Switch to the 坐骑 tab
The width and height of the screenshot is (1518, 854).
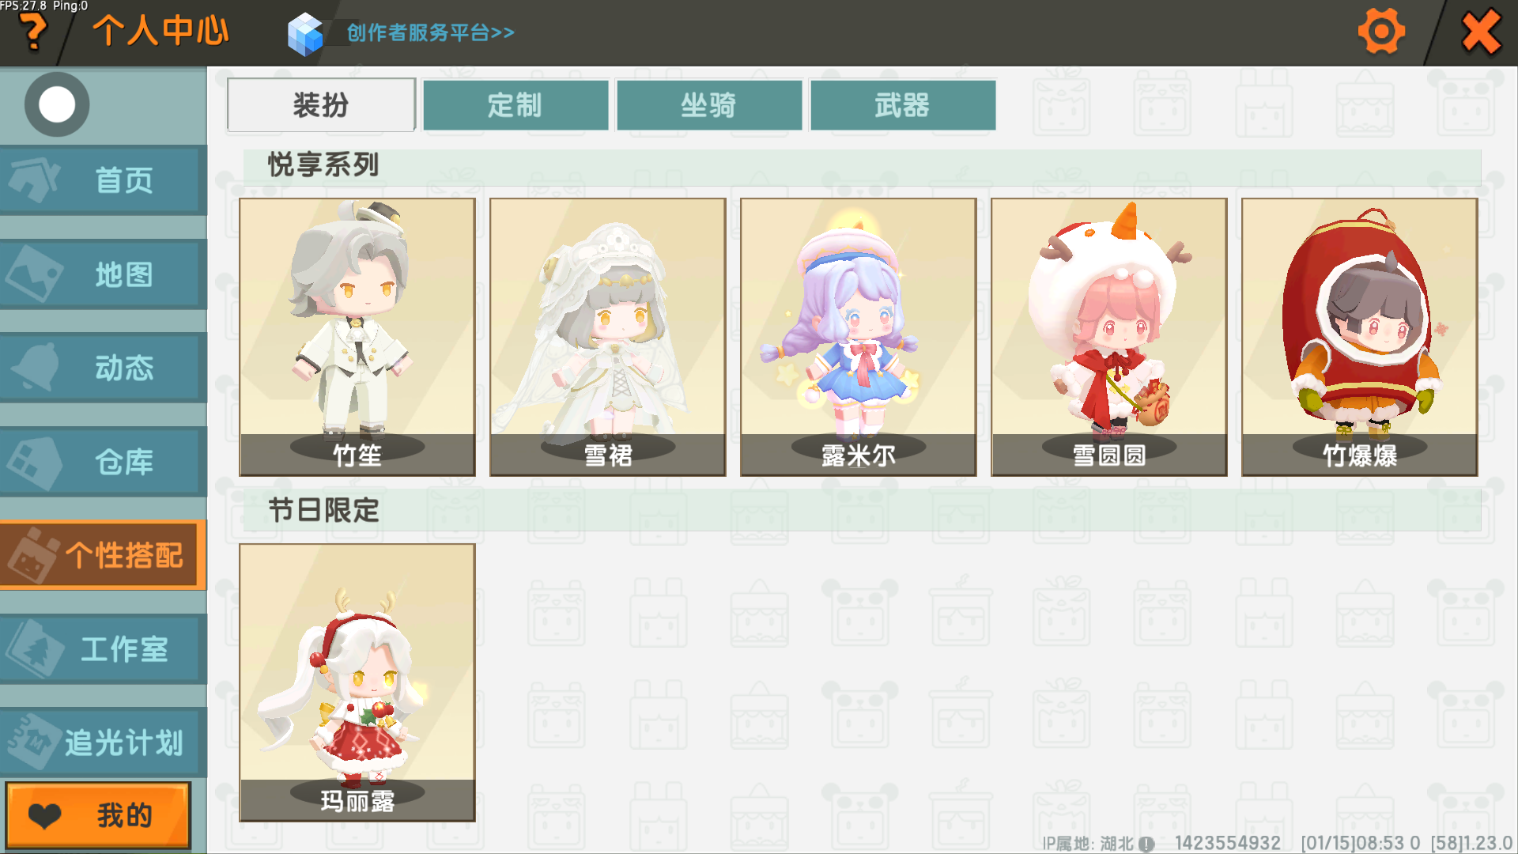[x=709, y=104]
